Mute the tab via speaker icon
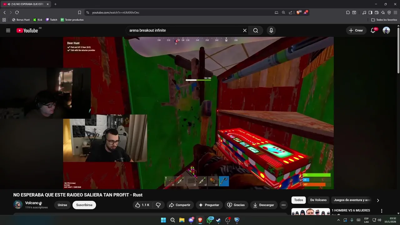The height and width of the screenshot is (225, 400). (8, 4)
